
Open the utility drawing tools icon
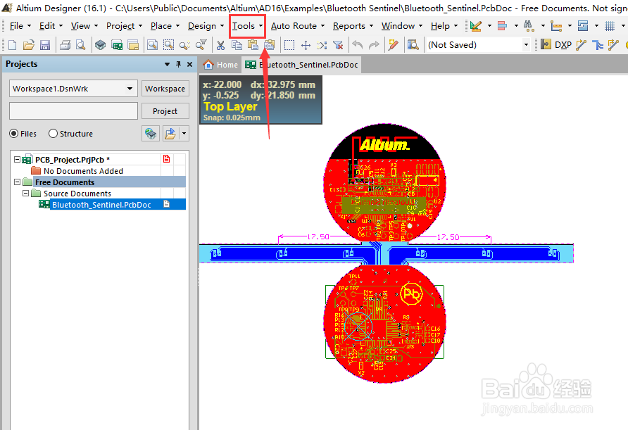(476, 26)
